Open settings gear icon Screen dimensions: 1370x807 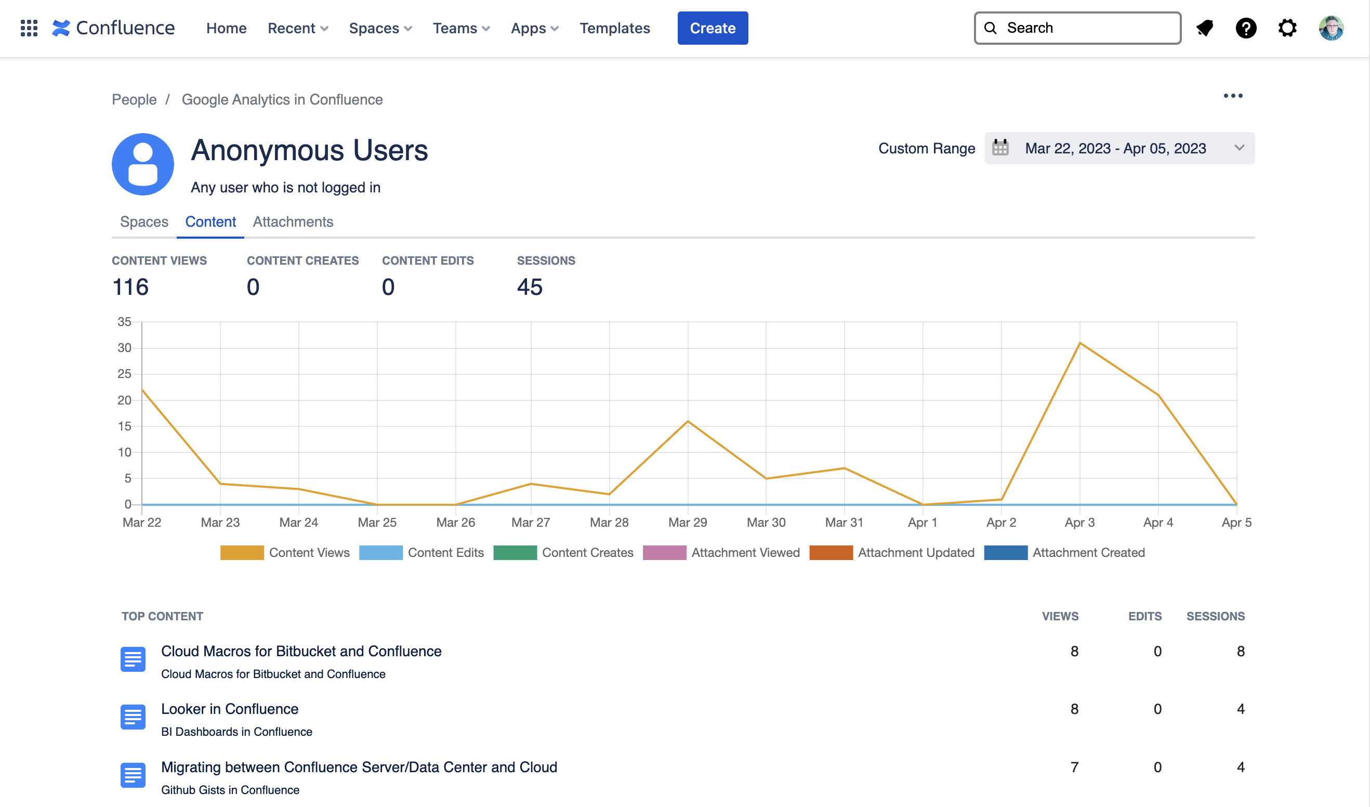click(x=1287, y=28)
